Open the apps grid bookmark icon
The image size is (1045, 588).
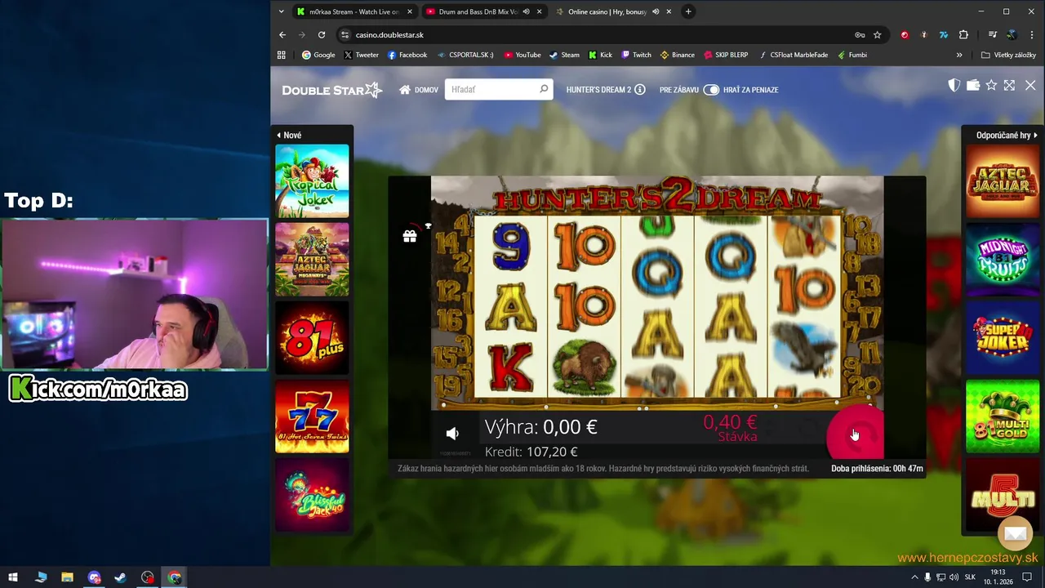(x=282, y=55)
